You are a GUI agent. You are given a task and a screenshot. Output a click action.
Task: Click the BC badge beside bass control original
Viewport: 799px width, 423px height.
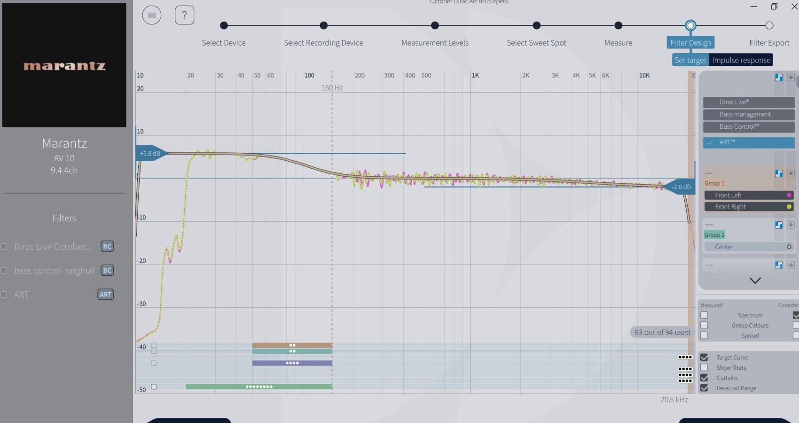[x=107, y=271]
